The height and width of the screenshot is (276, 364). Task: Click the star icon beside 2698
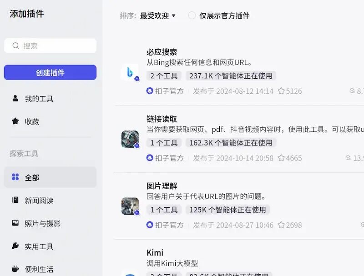281,225
